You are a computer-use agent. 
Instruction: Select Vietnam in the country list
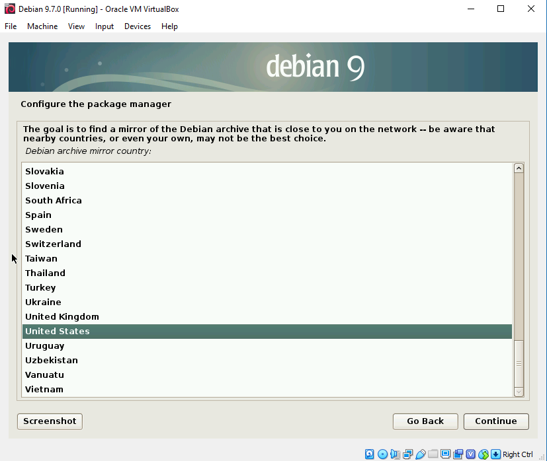pyautogui.click(x=267, y=390)
